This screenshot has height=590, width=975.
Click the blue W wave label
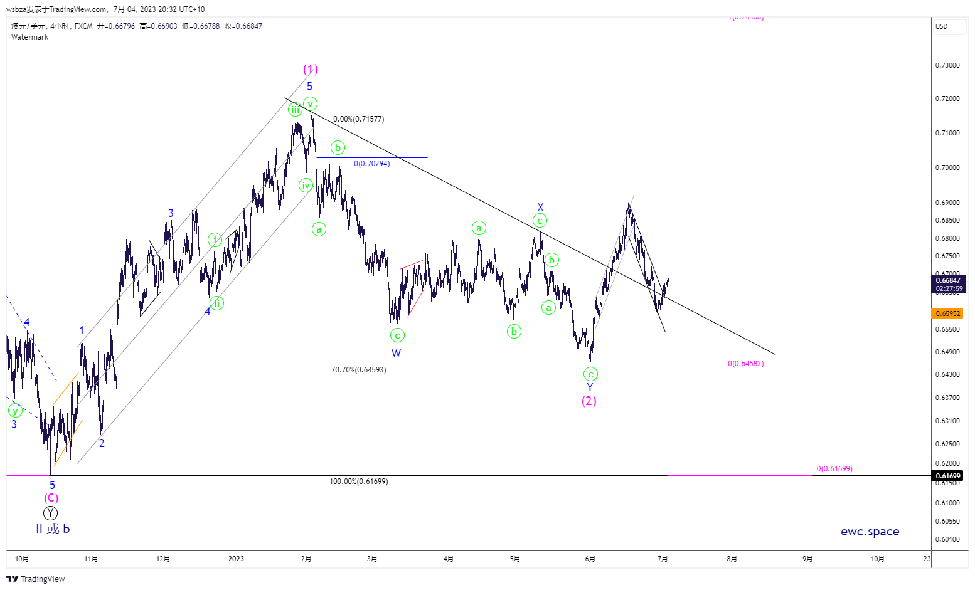tap(396, 354)
